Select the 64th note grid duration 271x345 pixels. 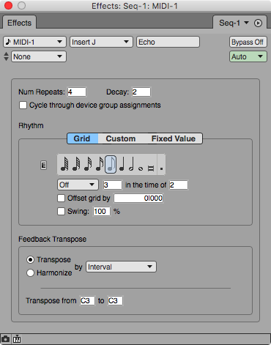point(76,164)
